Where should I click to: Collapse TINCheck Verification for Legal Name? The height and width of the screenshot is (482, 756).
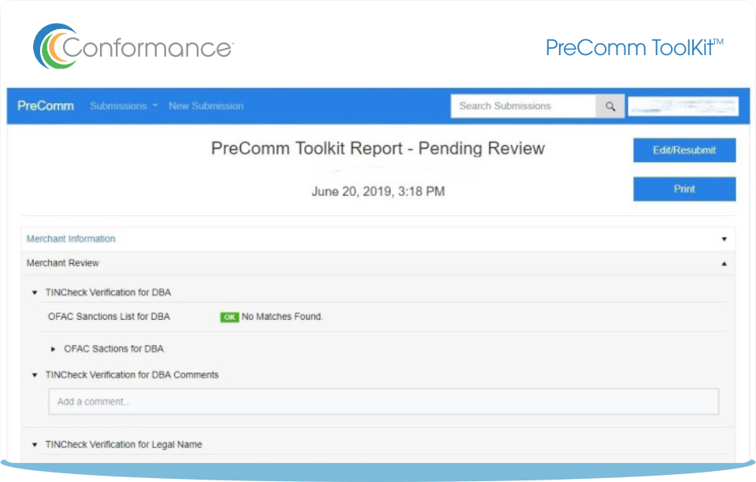click(x=34, y=444)
